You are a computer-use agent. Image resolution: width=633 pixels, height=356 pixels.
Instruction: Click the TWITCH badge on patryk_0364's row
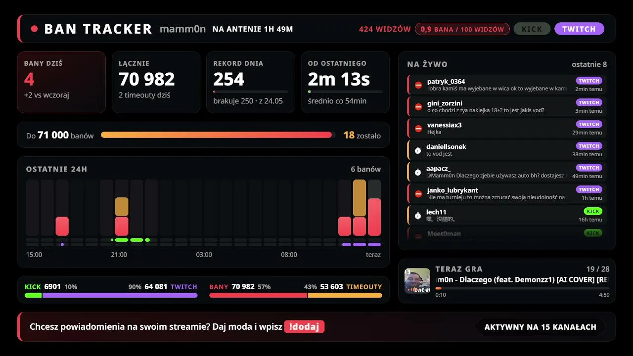(x=589, y=81)
